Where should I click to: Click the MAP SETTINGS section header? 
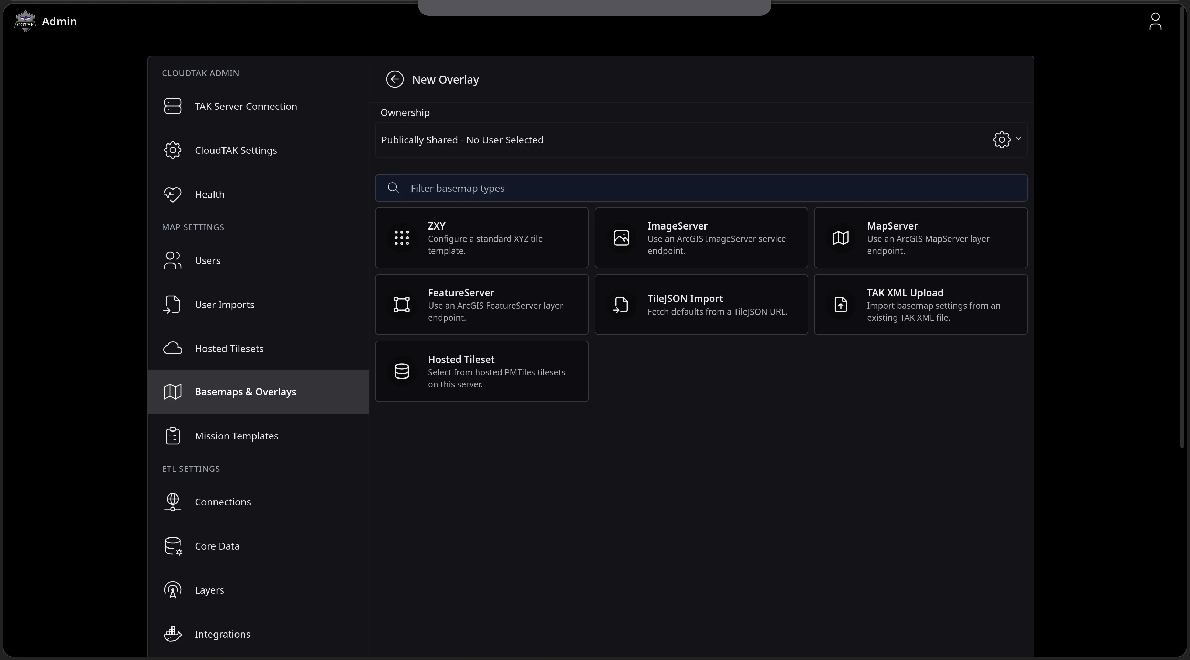(x=193, y=227)
